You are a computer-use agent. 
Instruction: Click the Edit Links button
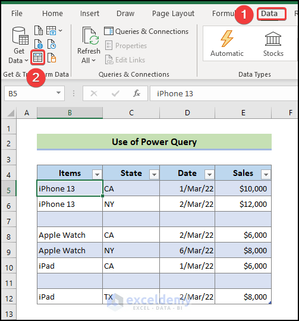pos(125,60)
